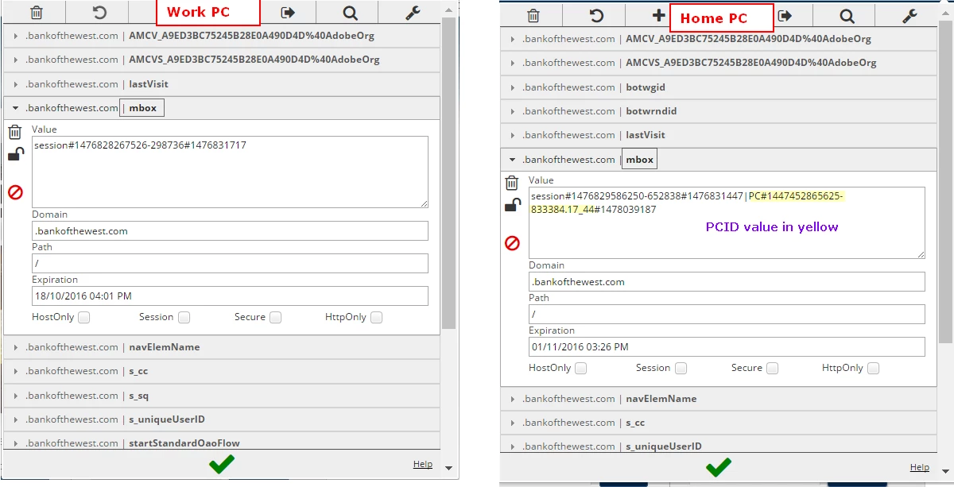
Task: Click Expiration field showing 18/10/2016 04:01 PM
Action: (x=230, y=296)
